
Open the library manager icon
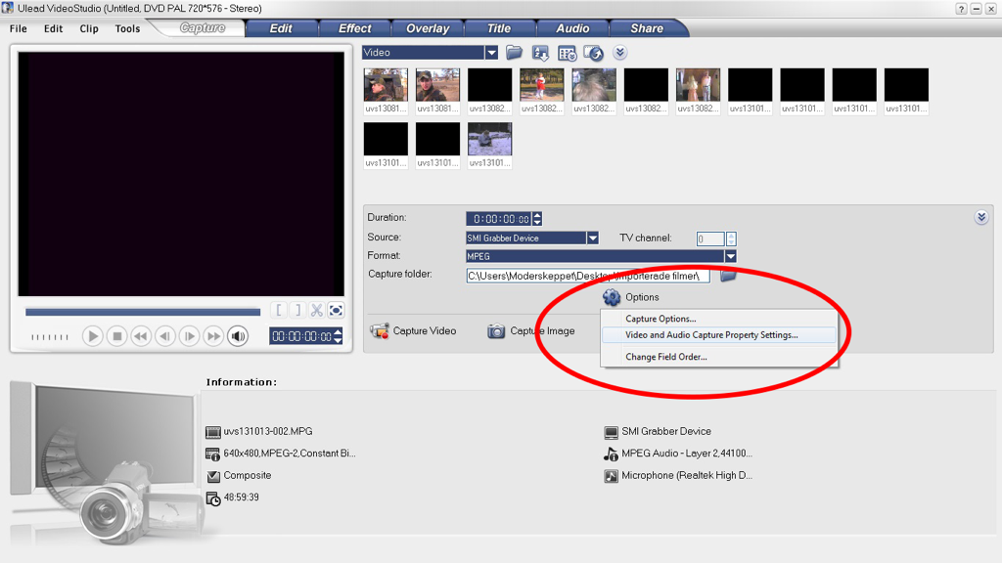(567, 53)
